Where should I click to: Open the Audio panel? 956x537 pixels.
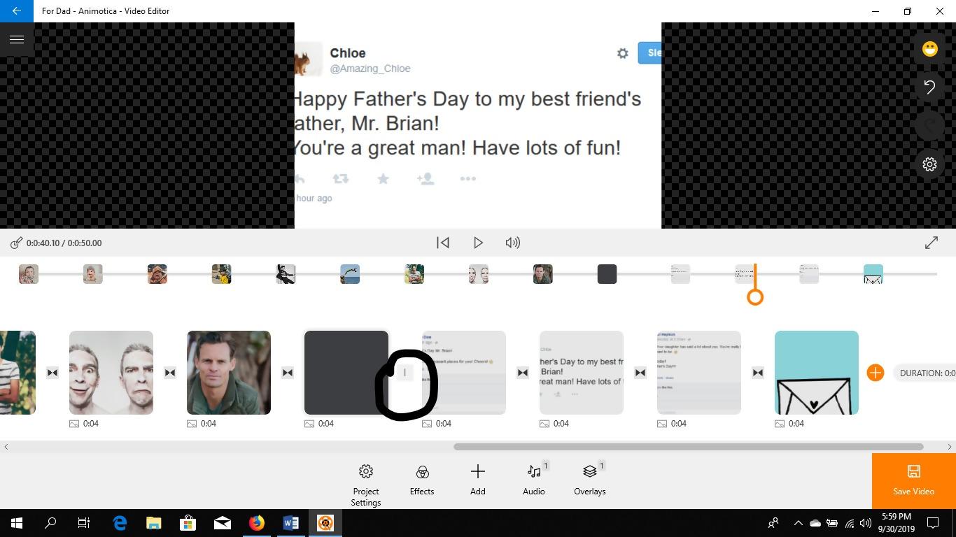click(x=534, y=481)
